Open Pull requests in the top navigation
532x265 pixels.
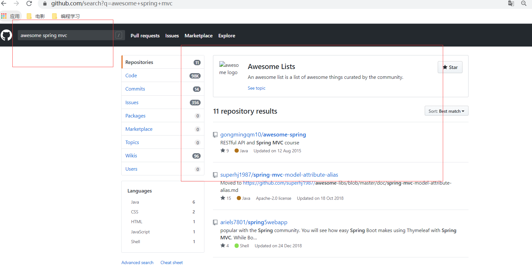145,36
